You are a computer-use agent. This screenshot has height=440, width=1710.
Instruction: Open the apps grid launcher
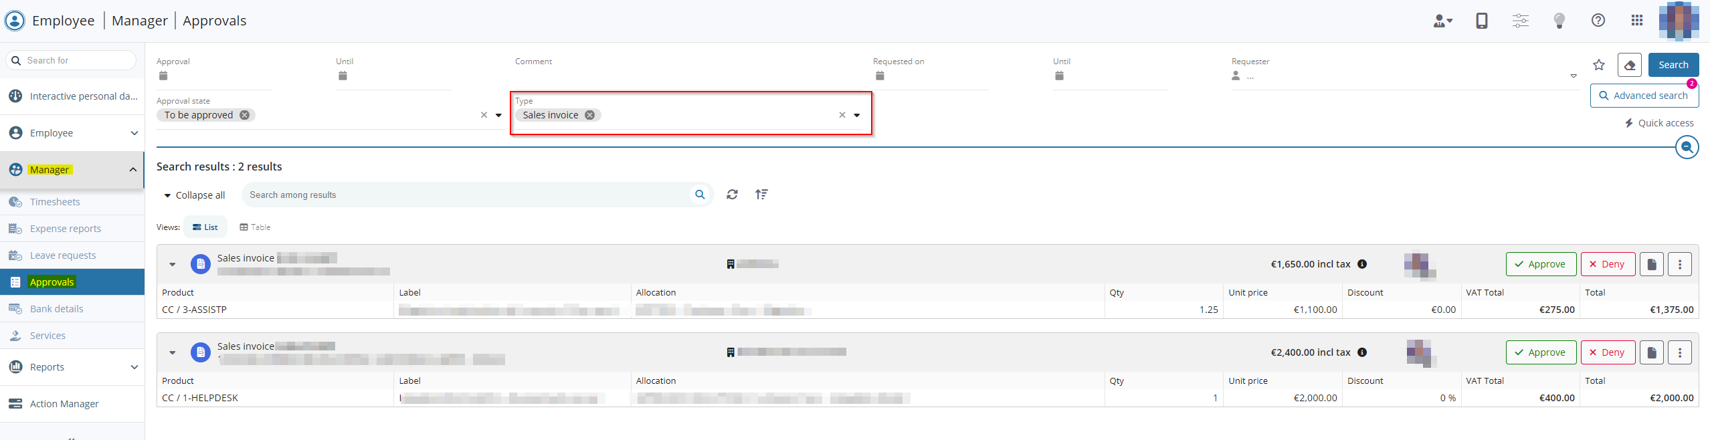[1636, 21]
